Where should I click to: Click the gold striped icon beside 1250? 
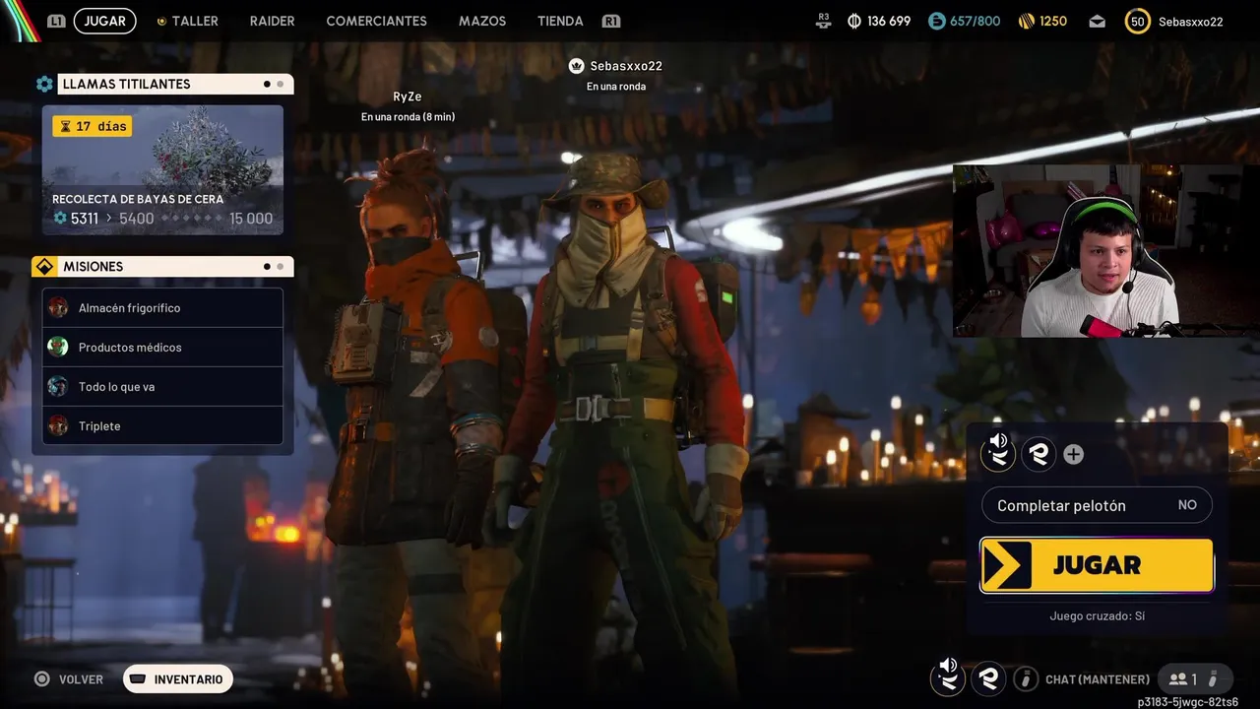pyautogui.click(x=1026, y=21)
